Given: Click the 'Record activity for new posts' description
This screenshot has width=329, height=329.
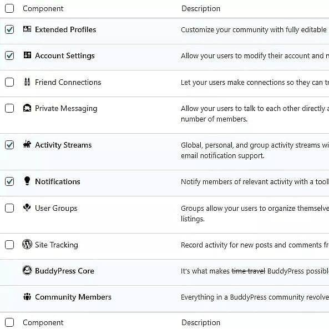Looking at the screenshot, I should coord(255,245).
